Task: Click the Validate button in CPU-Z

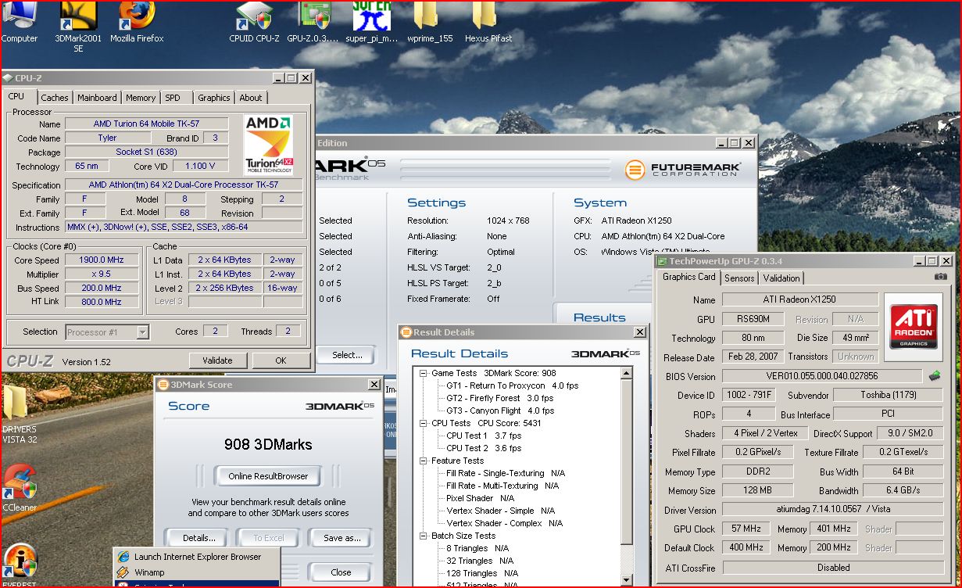Action: coord(217,360)
